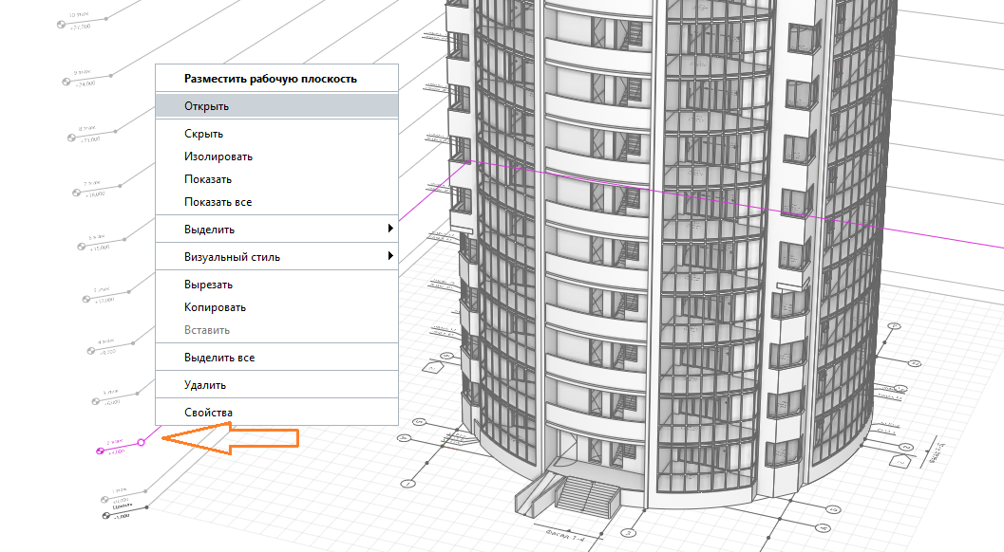
Task: Choose 'Вырезать' from the context menu
Action: tap(276, 285)
